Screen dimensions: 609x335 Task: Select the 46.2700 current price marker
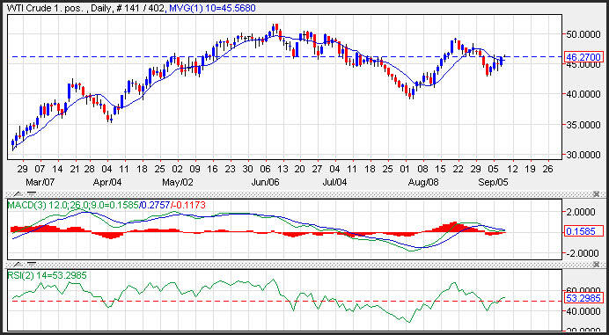pyautogui.click(x=583, y=57)
